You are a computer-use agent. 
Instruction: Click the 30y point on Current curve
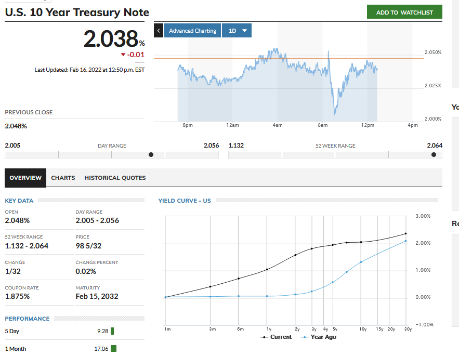406,234
